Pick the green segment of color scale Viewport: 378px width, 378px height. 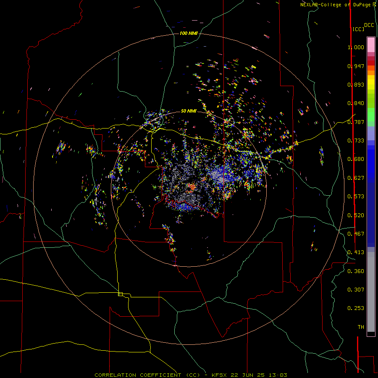coord(371,115)
